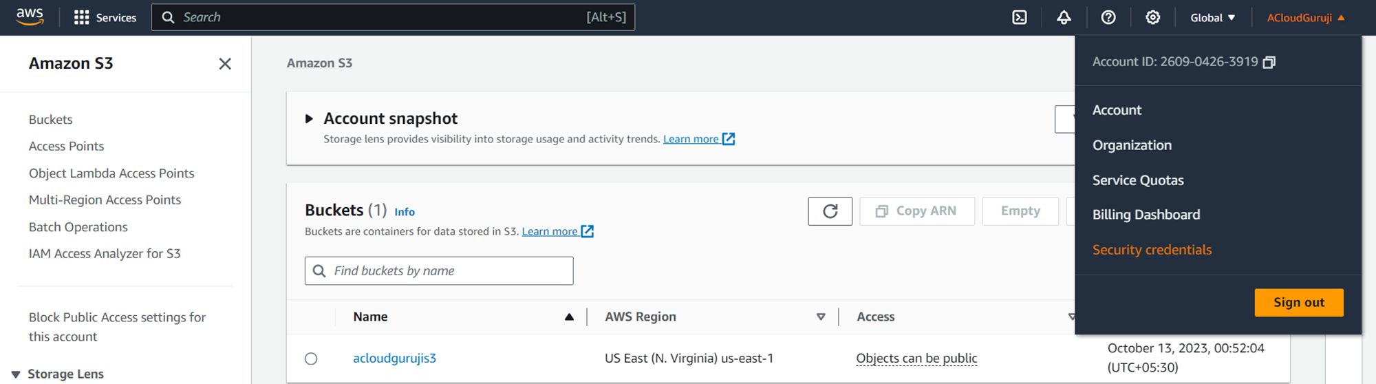
Task: Open the acloudgurujis3 bucket link
Action: coord(394,359)
